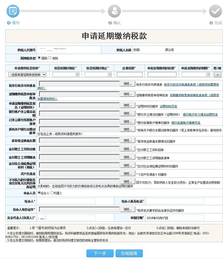Image resolution: width=223 pixels, height=263 pixels.
Task: Open calendar for 税款所属时期起
Action: 77,75
